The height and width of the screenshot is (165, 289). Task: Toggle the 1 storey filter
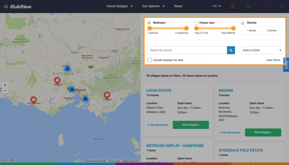click(x=251, y=30)
